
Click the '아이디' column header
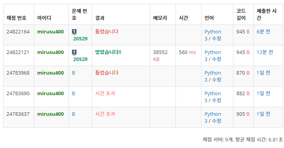44,18
